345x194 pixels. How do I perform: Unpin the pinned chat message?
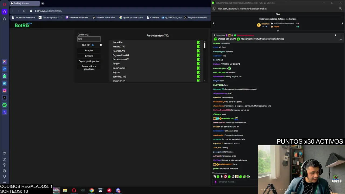335,35
